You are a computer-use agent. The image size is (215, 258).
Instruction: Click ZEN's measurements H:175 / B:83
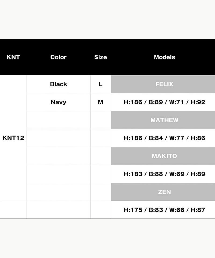click(164, 210)
